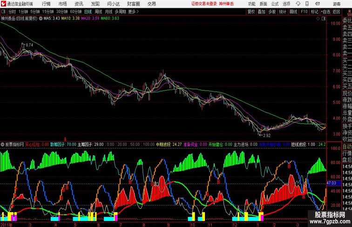The height and width of the screenshot is (227, 352).
Task: Click the 中期波段: 24.27 indicator label
Action: 169,144
